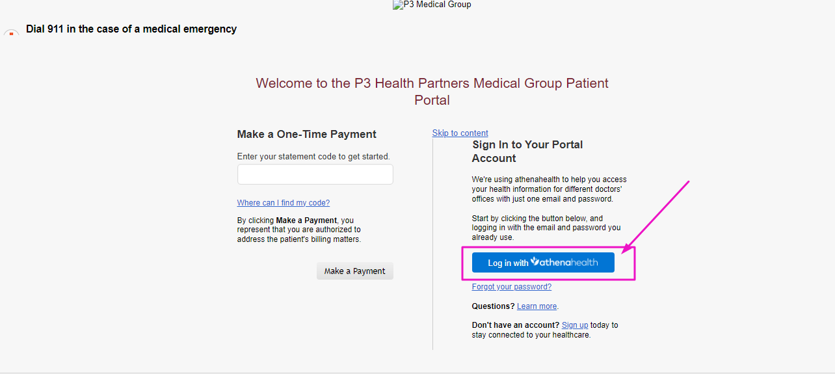Focus the statement code input field
The height and width of the screenshot is (374, 835).
[315, 174]
